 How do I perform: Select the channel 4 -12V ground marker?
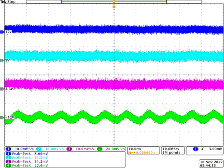click(x=2, y=118)
